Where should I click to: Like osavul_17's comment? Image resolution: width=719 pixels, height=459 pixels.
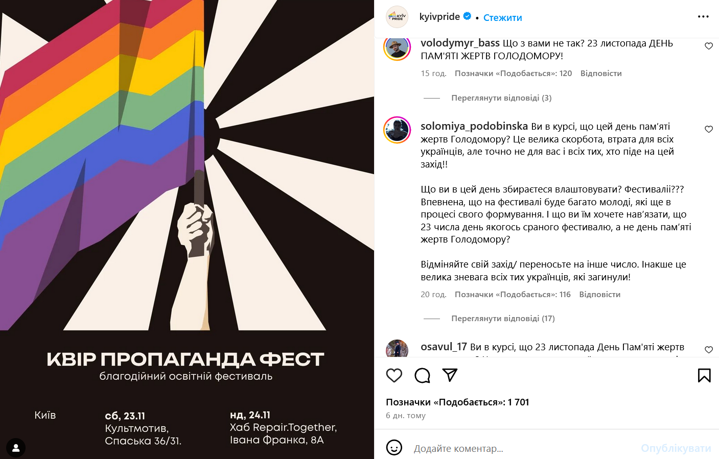(x=709, y=350)
